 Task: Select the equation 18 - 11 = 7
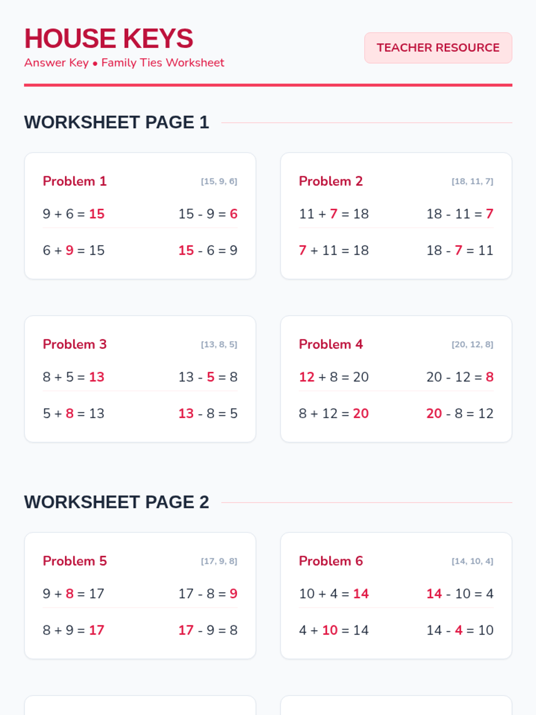point(460,214)
